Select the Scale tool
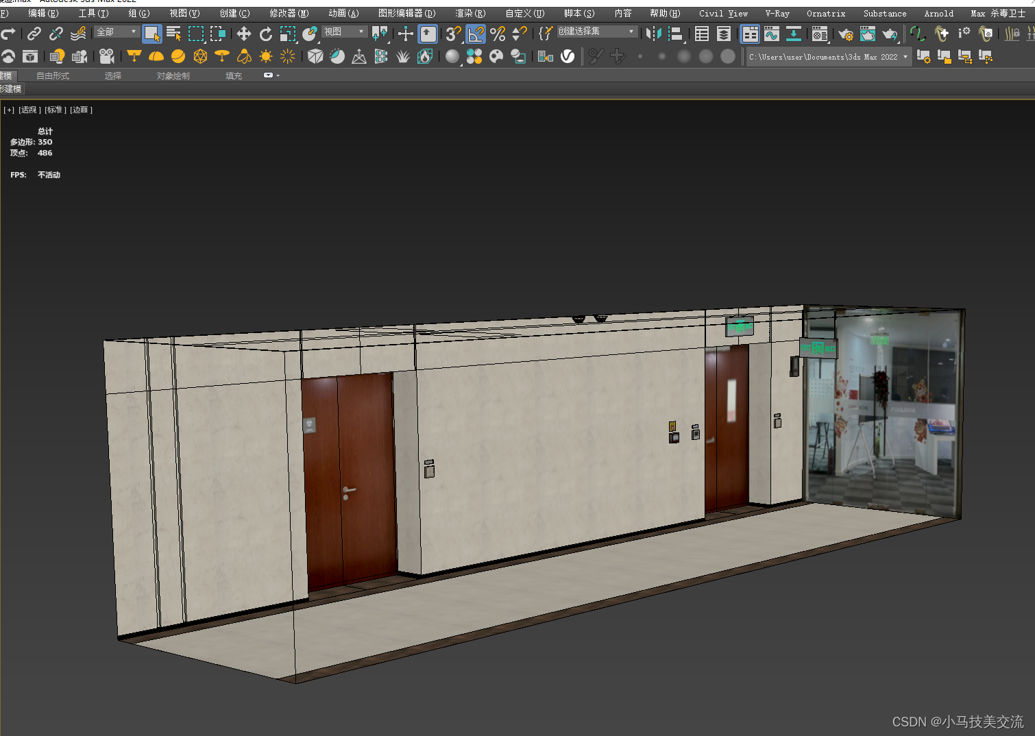Viewport: 1035px width, 736px height. tap(288, 33)
